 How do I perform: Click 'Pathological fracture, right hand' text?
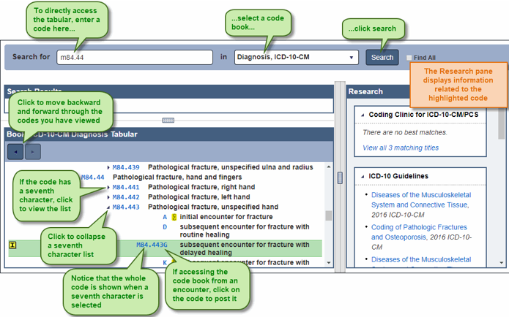click(201, 187)
